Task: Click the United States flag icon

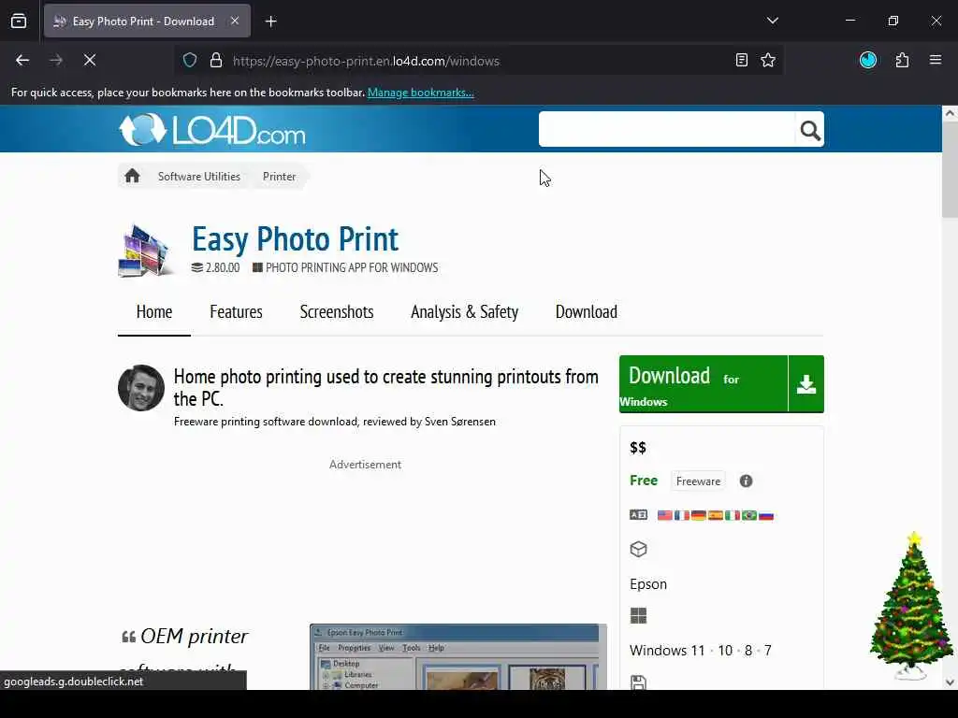Action: (x=665, y=515)
